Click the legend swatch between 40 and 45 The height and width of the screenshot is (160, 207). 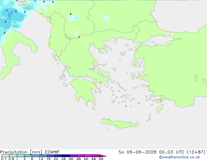point(88,156)
